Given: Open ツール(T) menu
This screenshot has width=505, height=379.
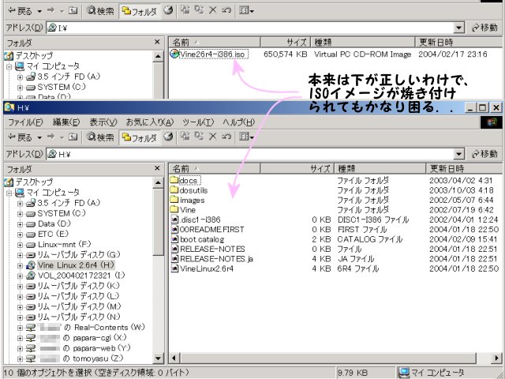Looking at the screenshot, I should pos(198,122).
